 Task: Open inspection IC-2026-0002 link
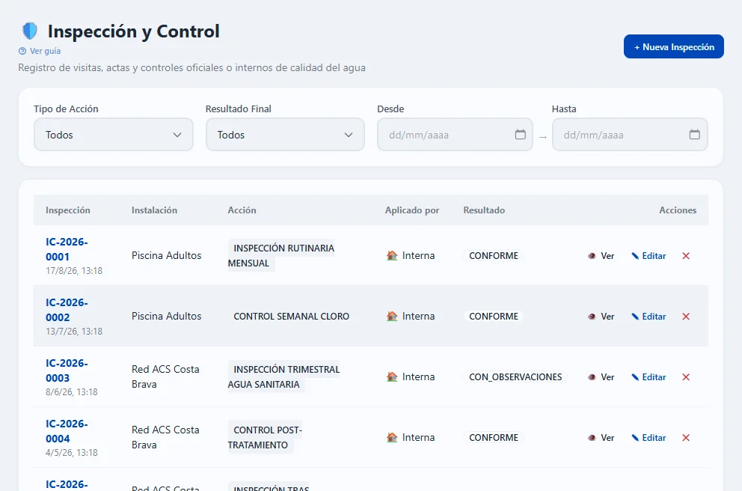pyautogui.click(x=67, y=310)
